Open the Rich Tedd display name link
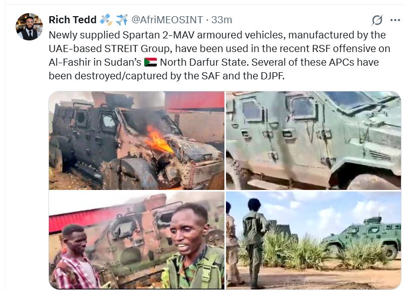 pyautogui.click(x=73, y=20)
